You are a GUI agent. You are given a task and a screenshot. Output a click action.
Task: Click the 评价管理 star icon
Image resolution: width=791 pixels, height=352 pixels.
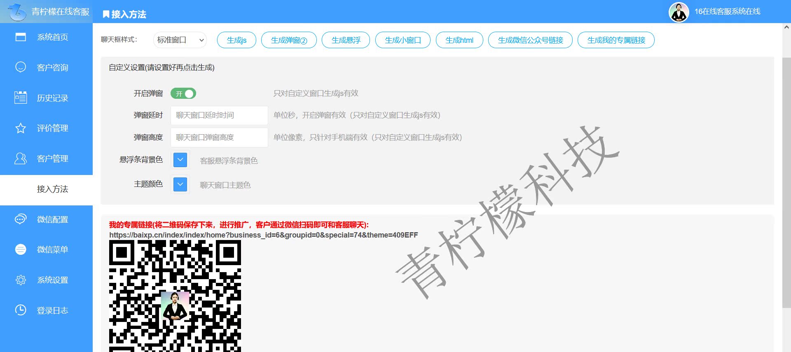21,128
